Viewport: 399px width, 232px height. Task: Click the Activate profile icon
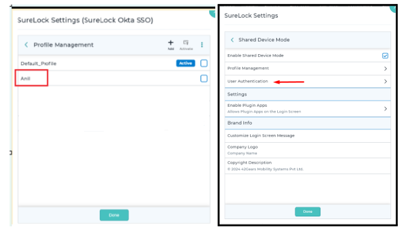(x=186, y=45)
